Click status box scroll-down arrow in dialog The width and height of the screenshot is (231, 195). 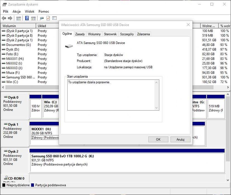point(156,108)
